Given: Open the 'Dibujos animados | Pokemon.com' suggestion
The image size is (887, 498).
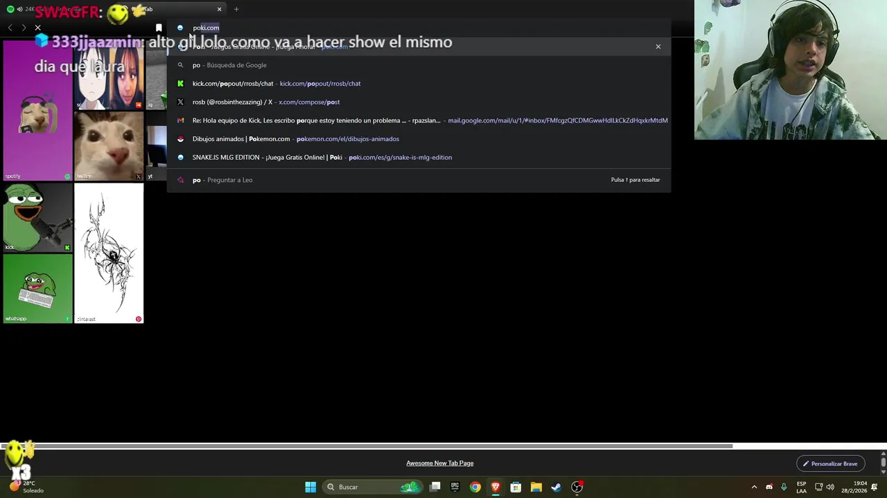Looking at the screenshot, I should (x=419, y=139).
